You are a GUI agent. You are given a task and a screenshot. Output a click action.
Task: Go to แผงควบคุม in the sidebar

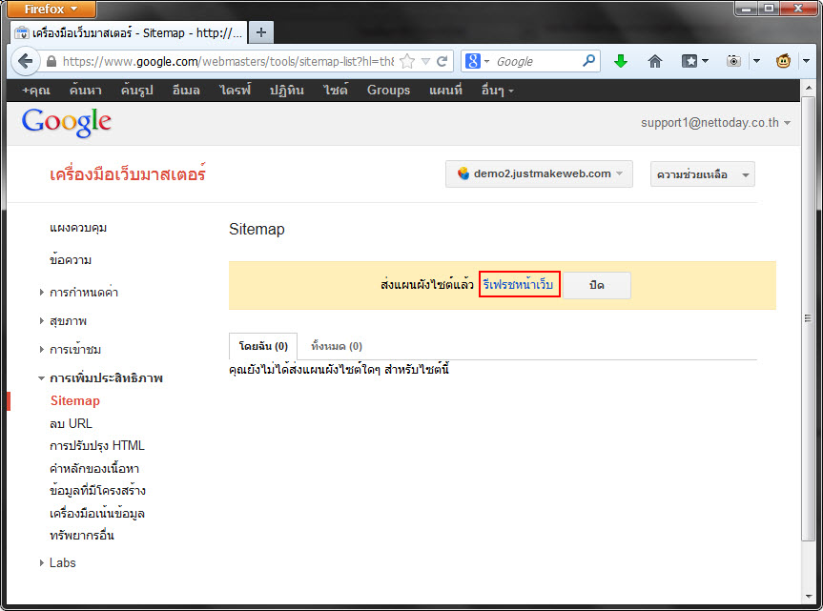(x=78, y=228)
